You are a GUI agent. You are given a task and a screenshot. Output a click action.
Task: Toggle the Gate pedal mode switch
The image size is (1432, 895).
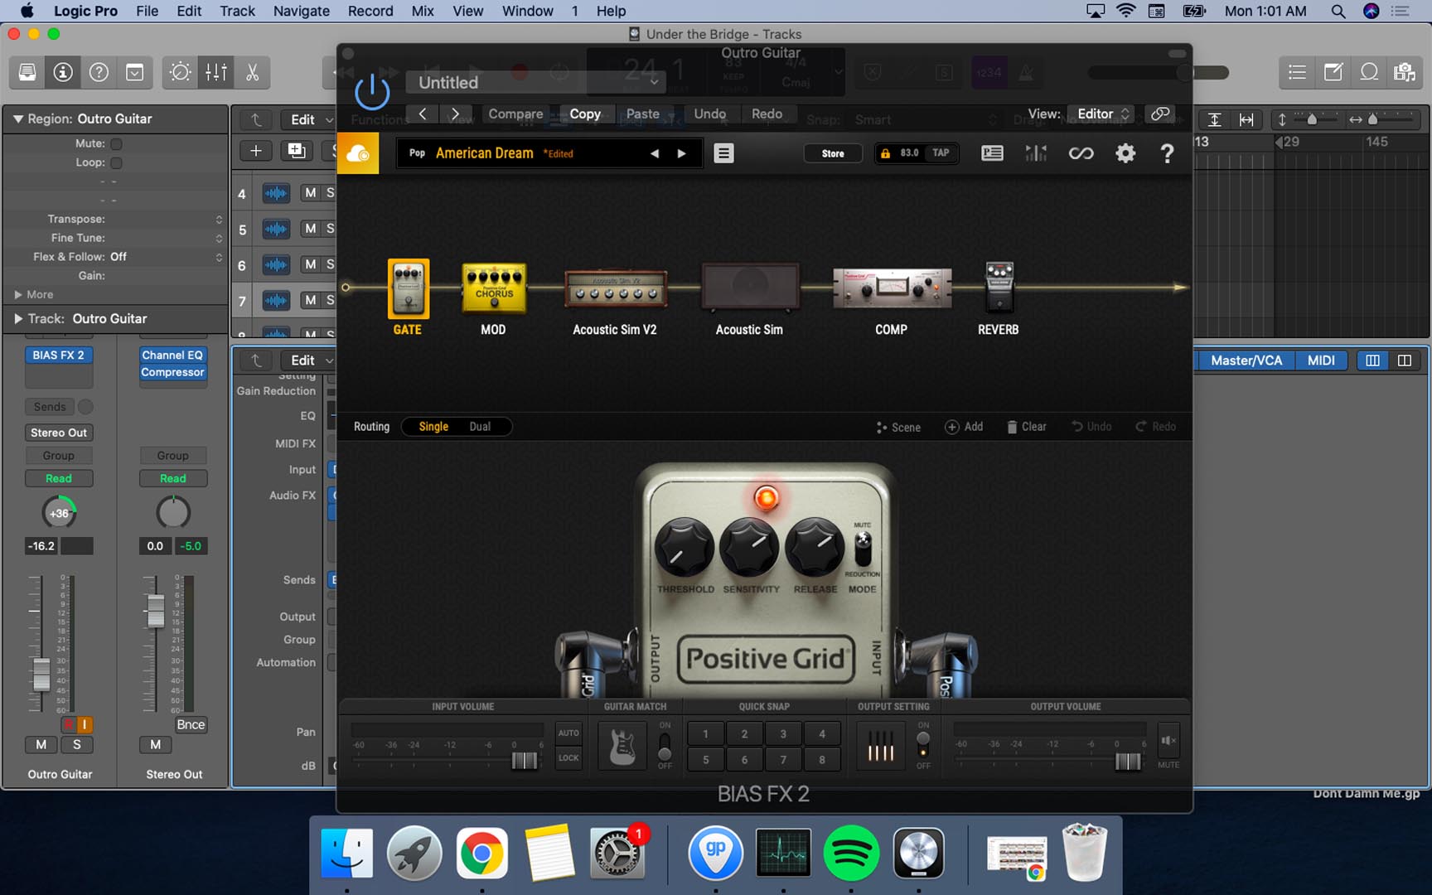[863, 548]
